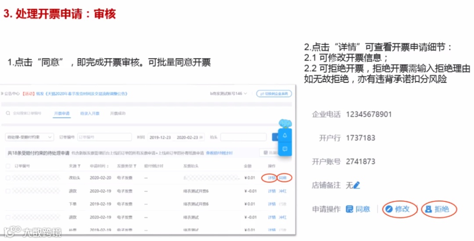Open the chat message icon on floating widget
The height and width of the screenshot is (241, 474).
click(285, 149)
